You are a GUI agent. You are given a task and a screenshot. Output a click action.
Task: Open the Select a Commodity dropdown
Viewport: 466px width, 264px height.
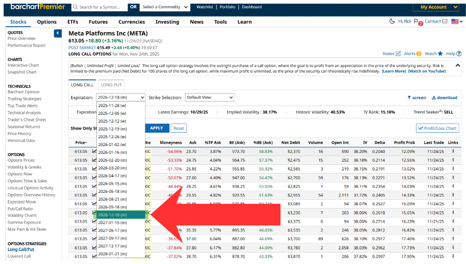click(165, 7)
